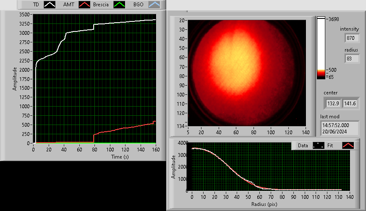The image size is (366, 211).
Task: Select the intensity field showing 870
Action: [352, 38]
